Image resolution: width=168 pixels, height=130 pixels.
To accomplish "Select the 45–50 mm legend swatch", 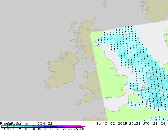I will [x=78, y=127].
